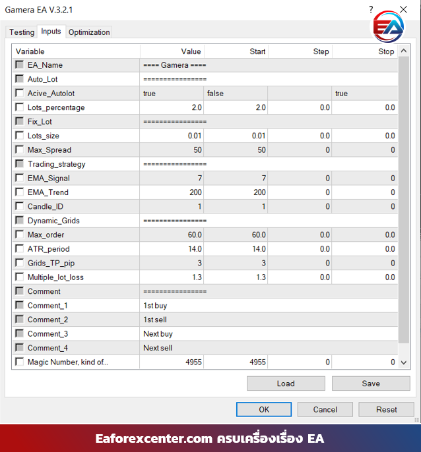The height and width of the screenshot is (452, 421).
Task: Check the Multiple_lot_loss checkbox
Action: [19, 277]
